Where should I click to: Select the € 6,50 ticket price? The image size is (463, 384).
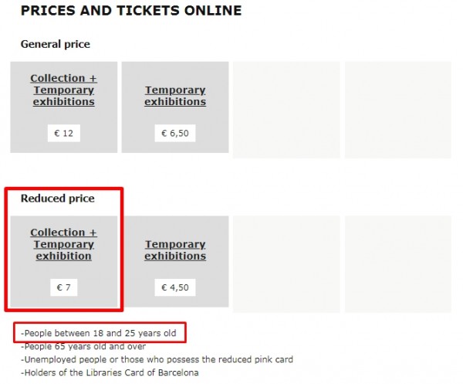[175, 134]
